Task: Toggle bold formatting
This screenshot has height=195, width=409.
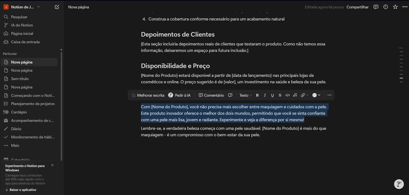Action: [257, 95]
